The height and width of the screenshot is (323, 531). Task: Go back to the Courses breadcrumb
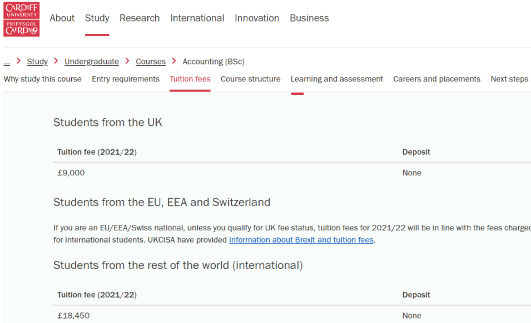pos(151,62)
